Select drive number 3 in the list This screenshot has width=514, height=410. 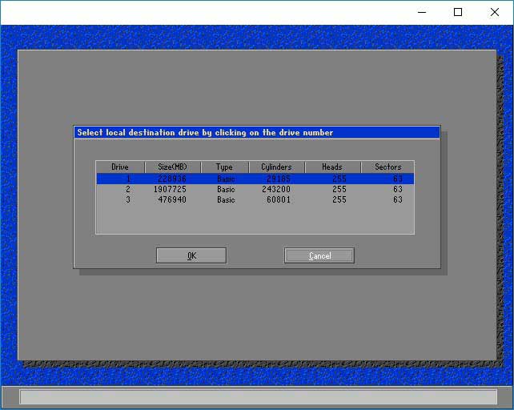click(x=126, y=199)
